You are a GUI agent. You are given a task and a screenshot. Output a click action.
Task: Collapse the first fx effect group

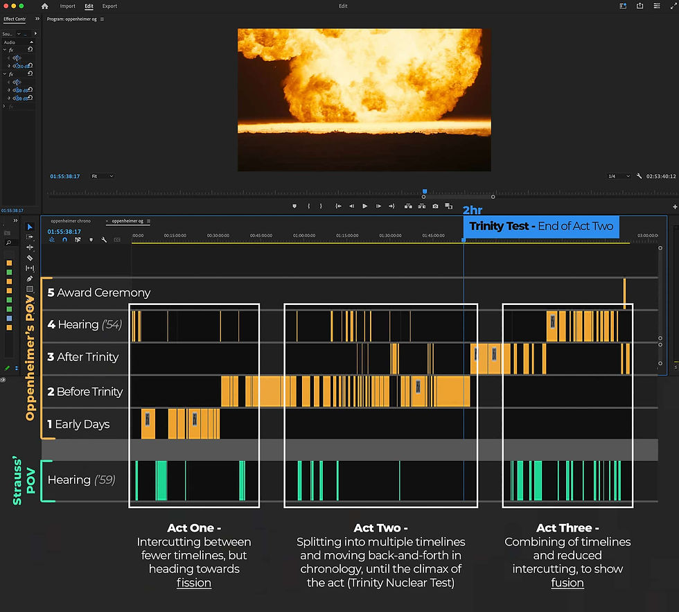[x=4, y=50]
